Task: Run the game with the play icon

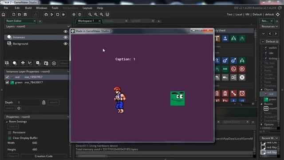Action: point(52,15)
